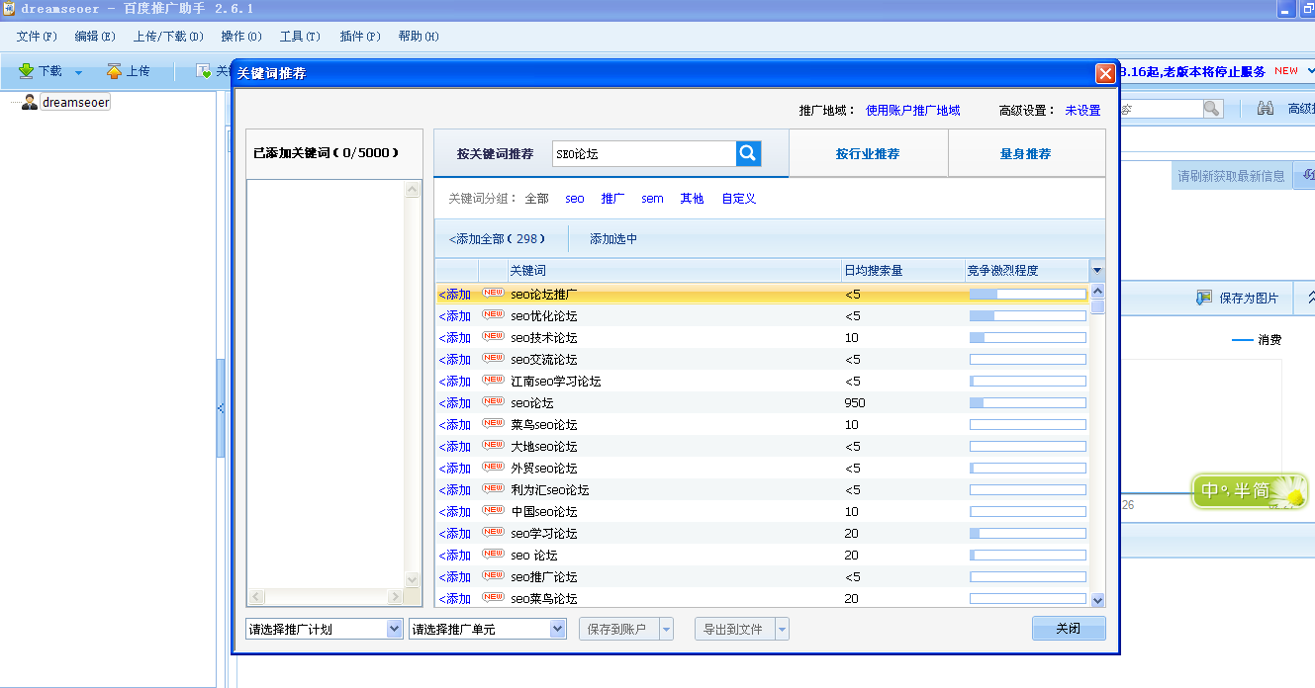1315x688 pixels.
Task: Open the 编辑 menu
Action: click(94, 37)
